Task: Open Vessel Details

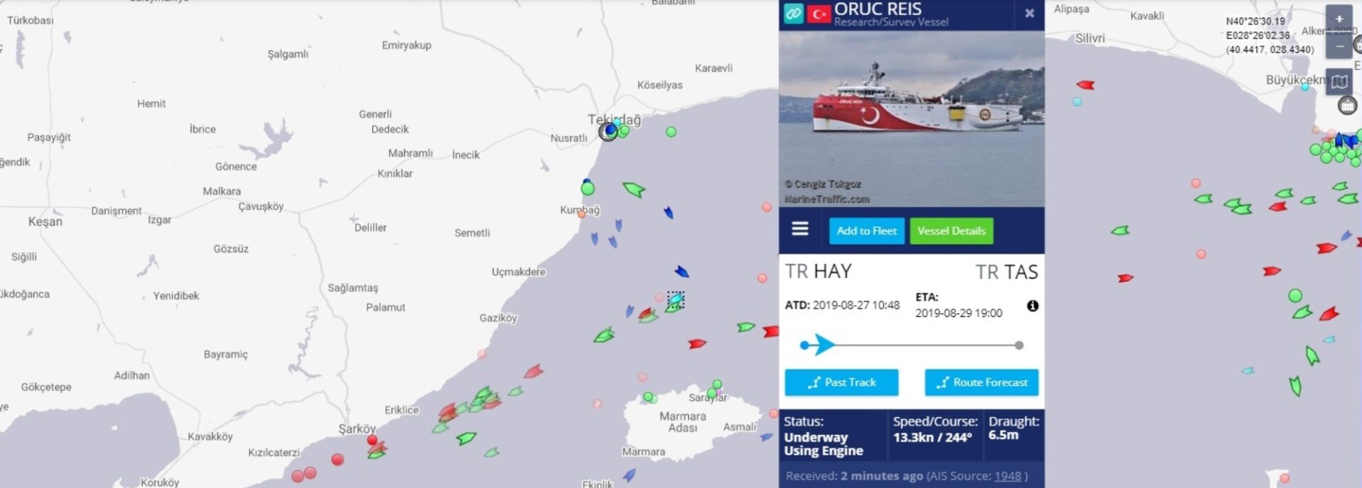Action: (x=951, y=231)
